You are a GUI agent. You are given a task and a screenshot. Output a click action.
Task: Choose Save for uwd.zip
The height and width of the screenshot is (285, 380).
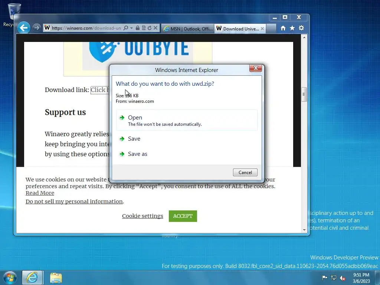coord(187,139)
